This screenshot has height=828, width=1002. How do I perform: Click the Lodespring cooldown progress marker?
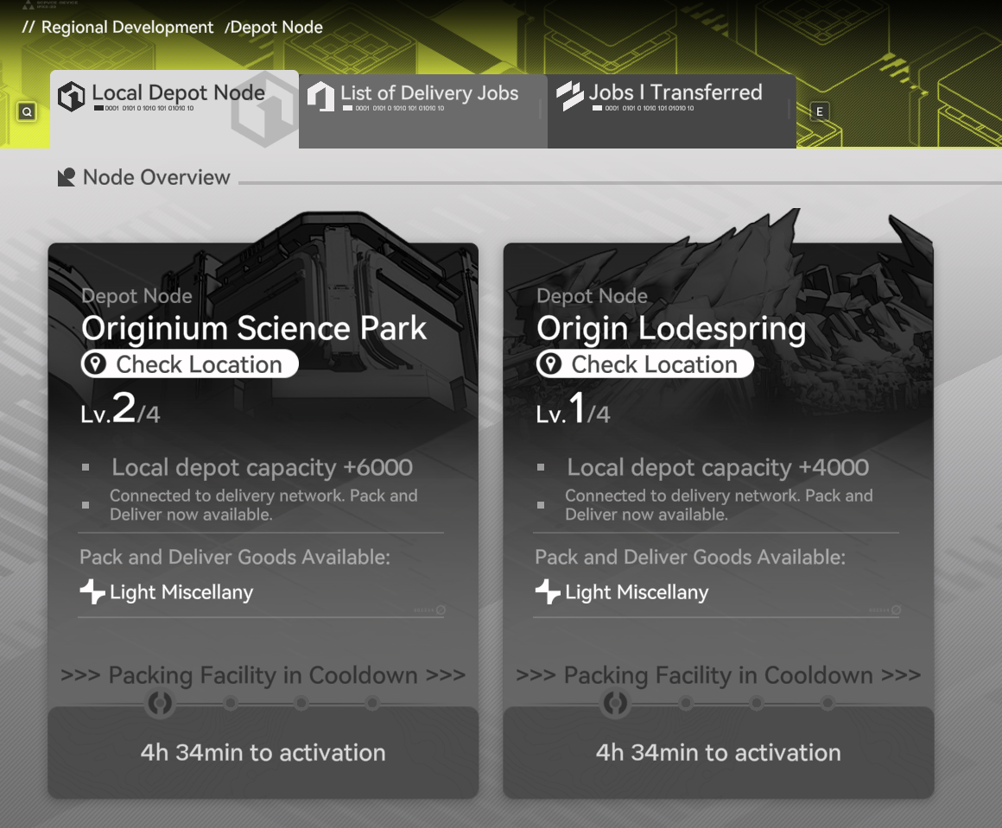tap(615, 704)
